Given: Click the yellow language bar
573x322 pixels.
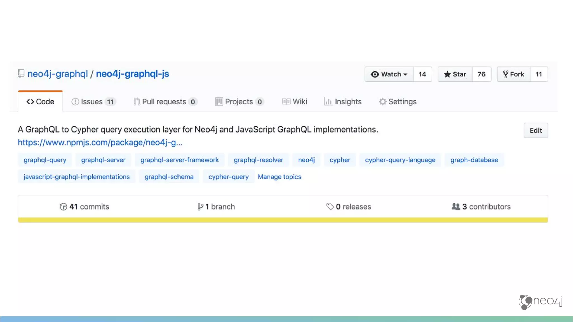Looking at the screenshot, I should tap(283, 220).
